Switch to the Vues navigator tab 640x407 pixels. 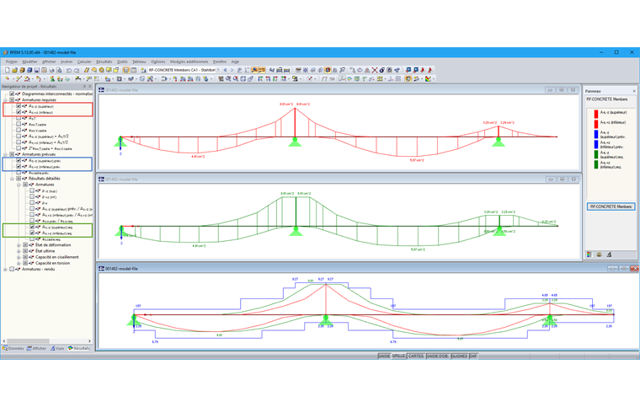coord(57,348)
